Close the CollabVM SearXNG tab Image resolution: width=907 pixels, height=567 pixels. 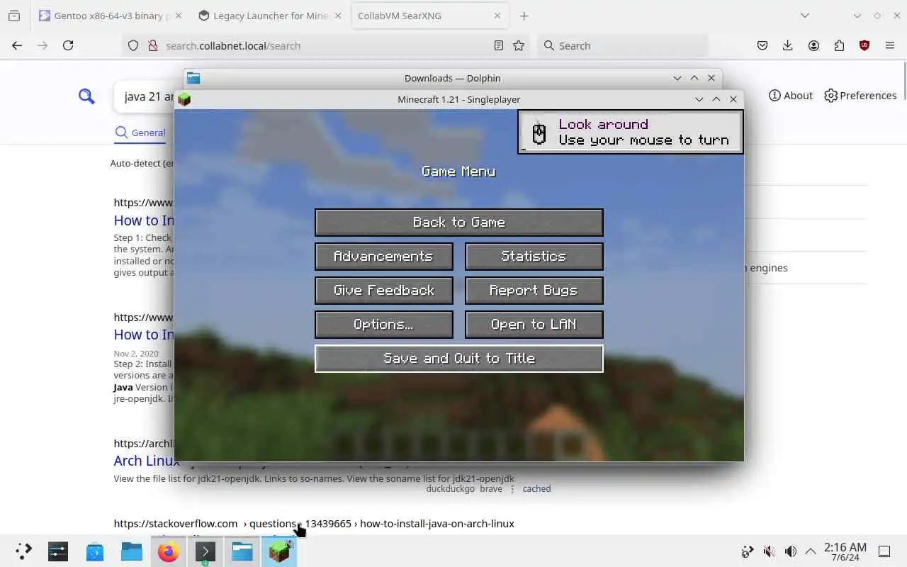497,16
